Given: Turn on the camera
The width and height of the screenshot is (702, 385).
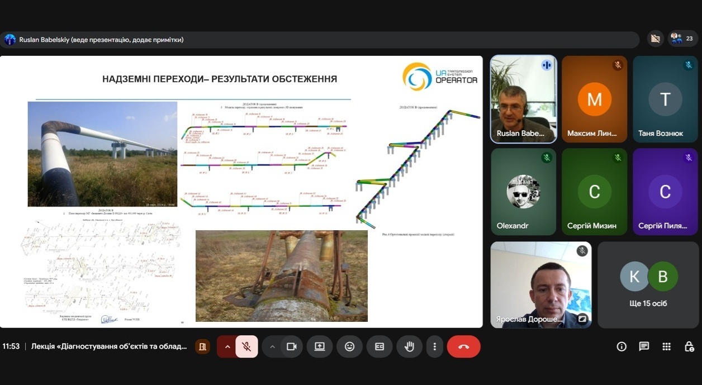Looking at the screenshot, I should click(291, 346).
